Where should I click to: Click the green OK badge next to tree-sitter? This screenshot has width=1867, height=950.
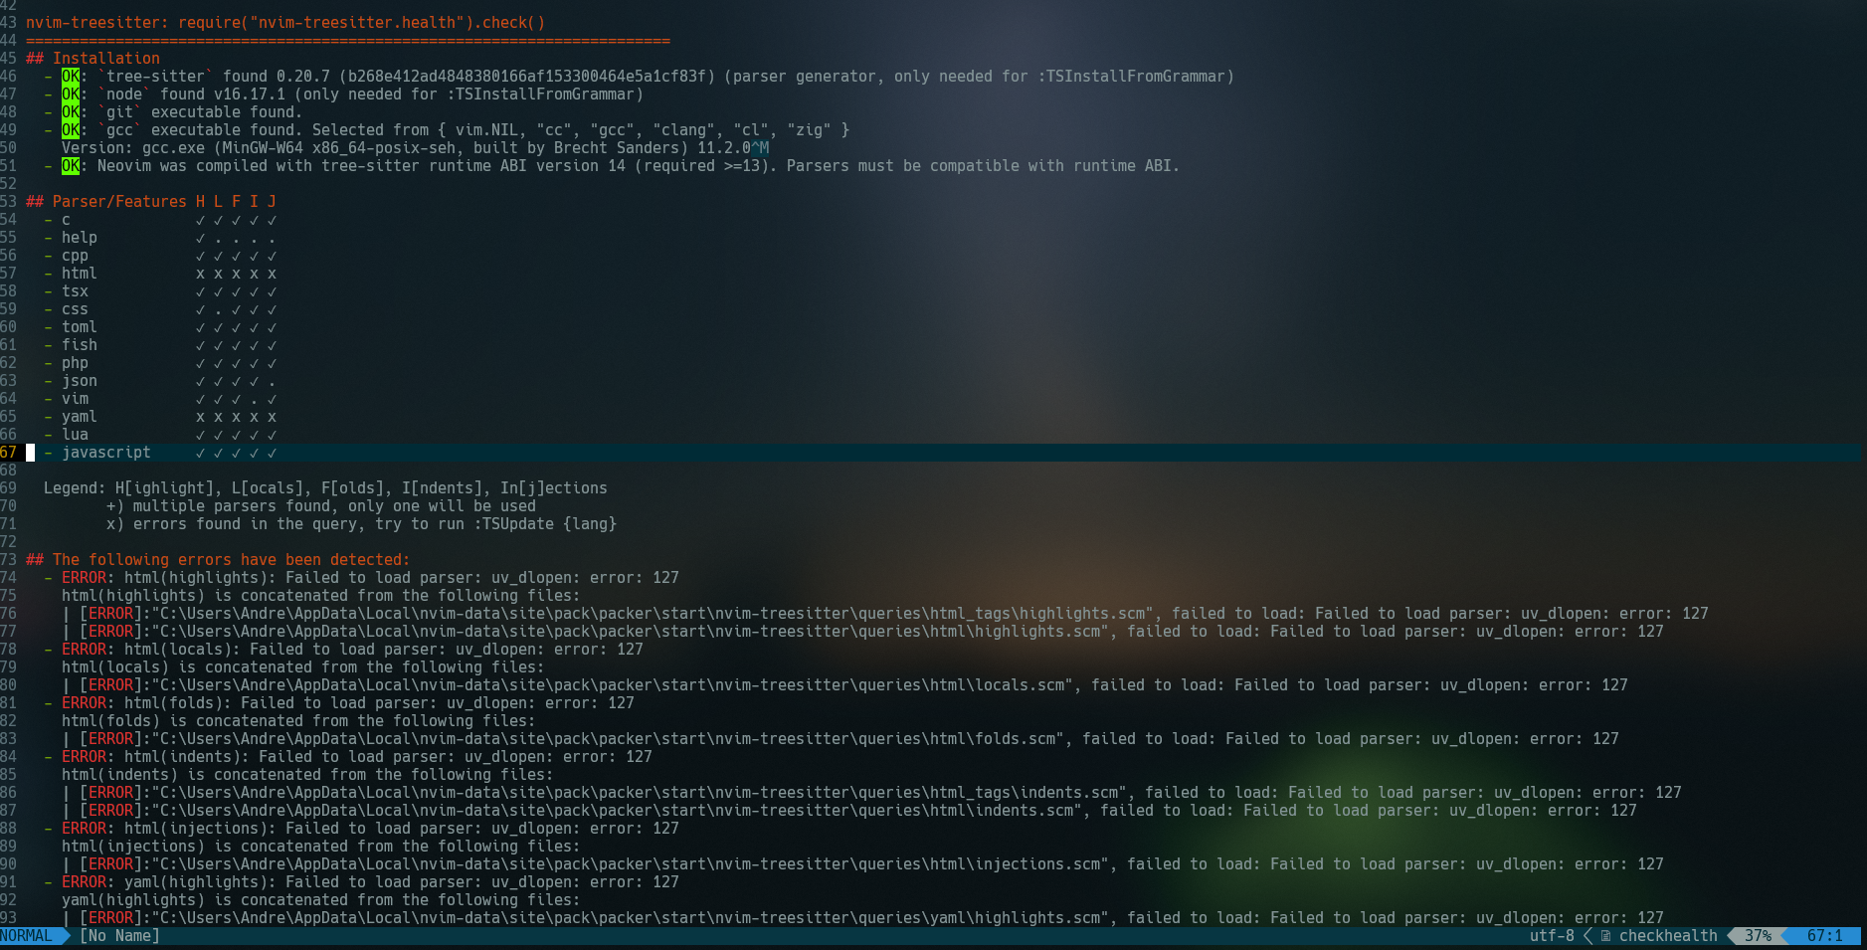click(70, 76)
